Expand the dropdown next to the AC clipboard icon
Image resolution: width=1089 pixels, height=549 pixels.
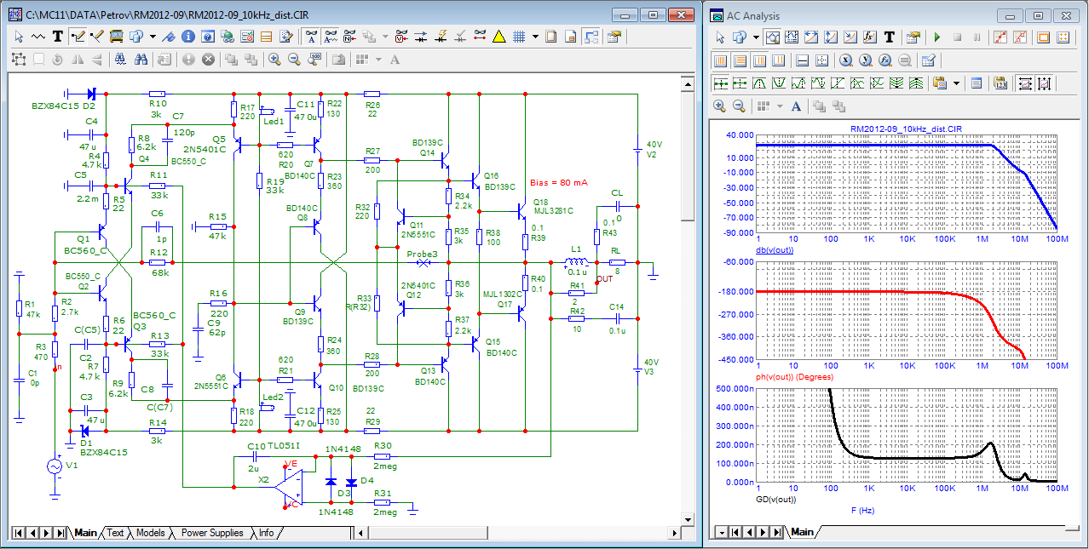click(957, 83)
